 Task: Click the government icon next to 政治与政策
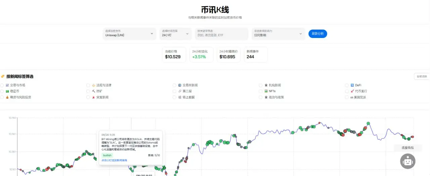point(266,97)
